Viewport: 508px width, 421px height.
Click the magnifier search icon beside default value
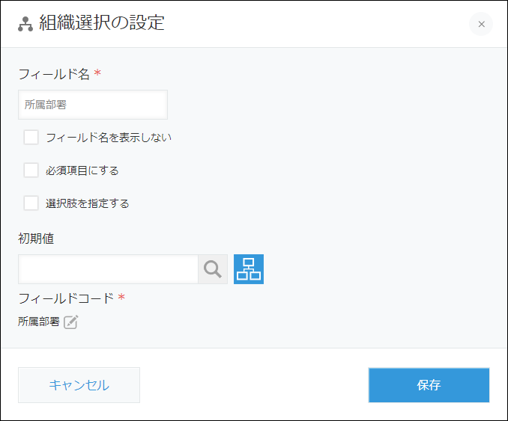pyautogui.click(x=213, y=269)
